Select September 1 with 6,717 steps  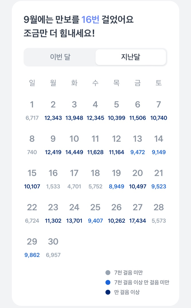click(32, 110)
